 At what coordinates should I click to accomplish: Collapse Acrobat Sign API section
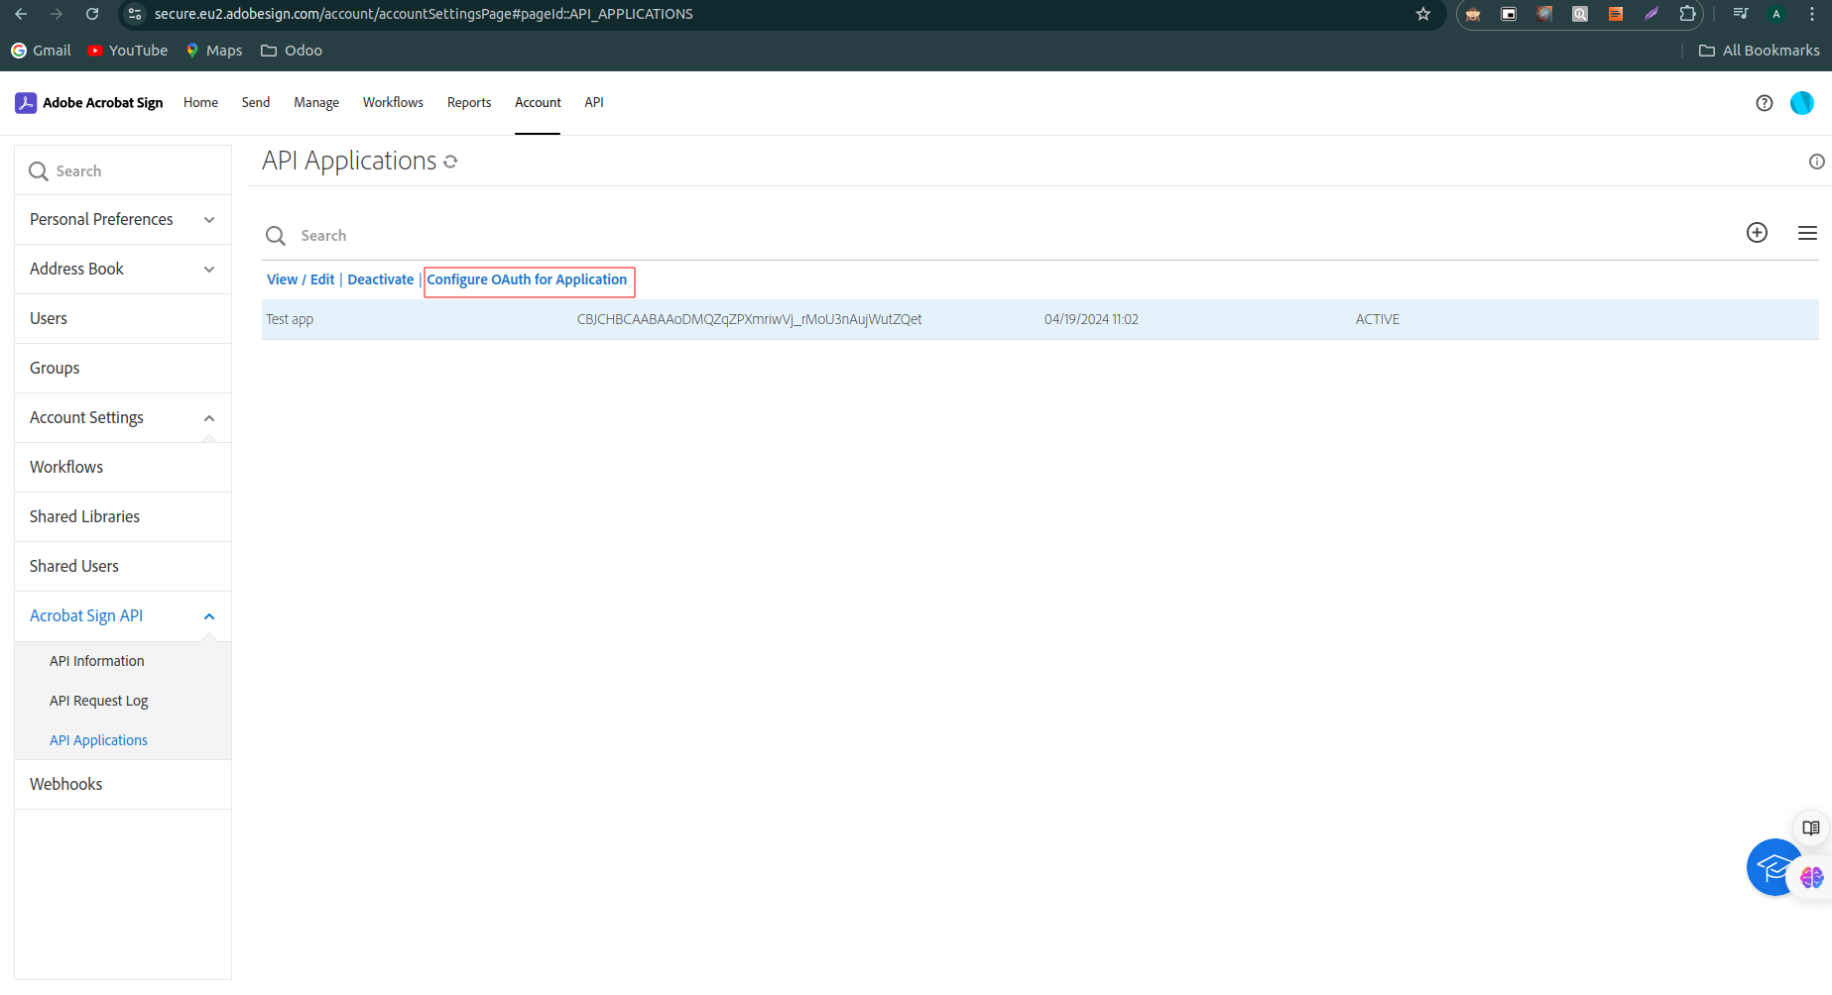123,616
